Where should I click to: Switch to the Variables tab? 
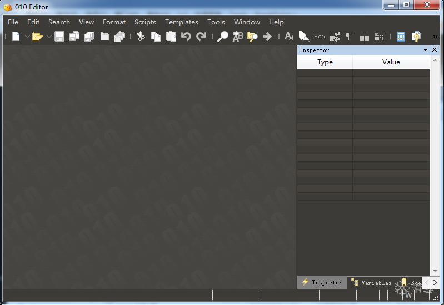[x=372, y=283]
